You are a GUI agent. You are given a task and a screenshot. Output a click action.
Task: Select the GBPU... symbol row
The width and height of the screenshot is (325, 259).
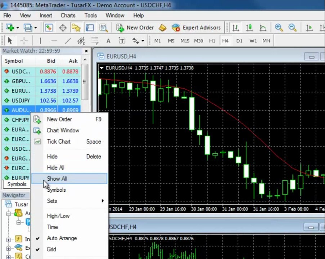[41, 81]
